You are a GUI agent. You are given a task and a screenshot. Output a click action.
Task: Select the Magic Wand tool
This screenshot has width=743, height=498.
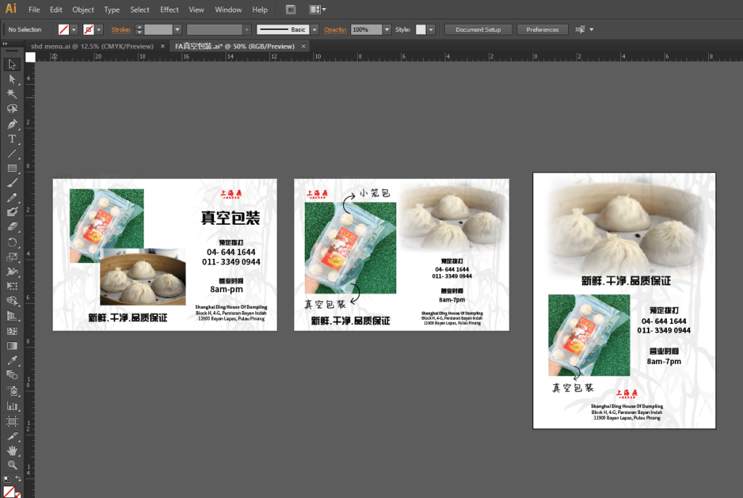tap(12, 94)
